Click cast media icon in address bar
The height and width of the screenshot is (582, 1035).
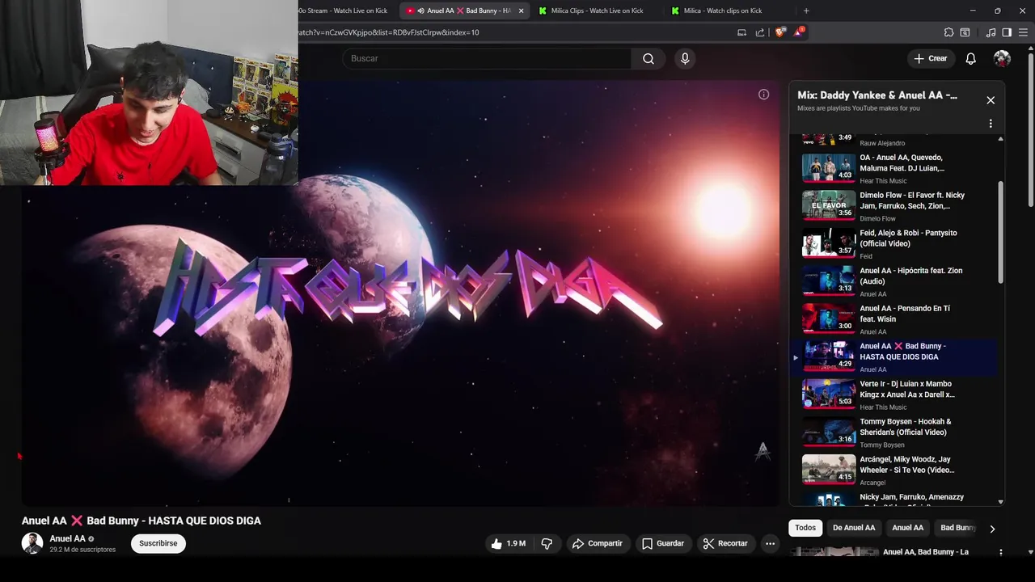741,32
